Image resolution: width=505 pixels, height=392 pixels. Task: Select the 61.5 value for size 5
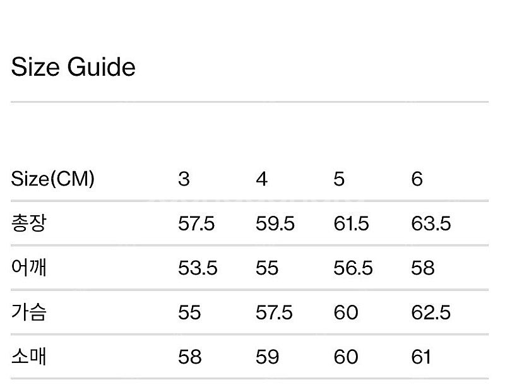[x=351, y=223]
